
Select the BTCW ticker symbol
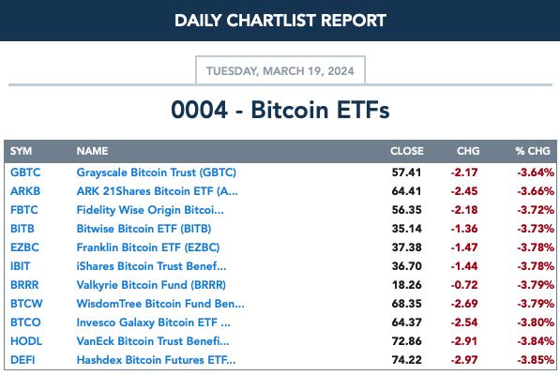point(26,304)
